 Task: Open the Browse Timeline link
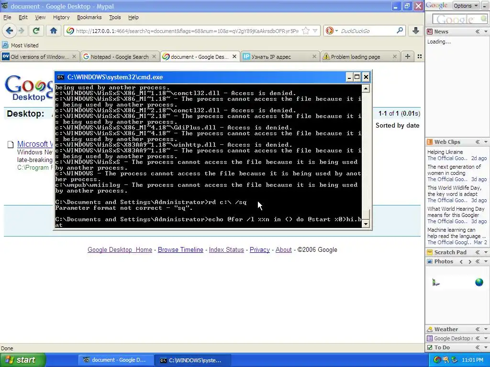coord(180,249)
